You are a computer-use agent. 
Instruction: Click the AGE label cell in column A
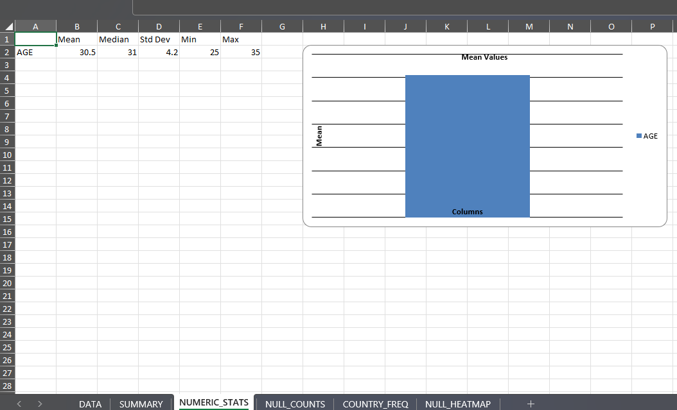pyautogui.click(x=35, y=53)
